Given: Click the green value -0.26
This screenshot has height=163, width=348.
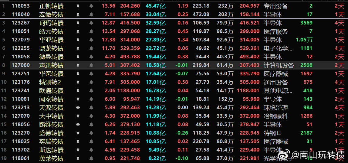Looking at the screenshot, I should pos(182,133).
